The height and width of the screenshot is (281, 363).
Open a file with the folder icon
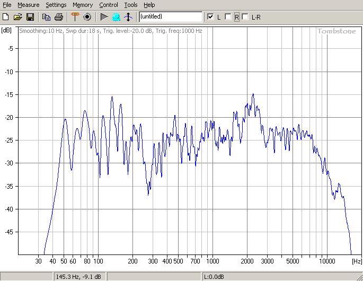click(x=17, y=17)
